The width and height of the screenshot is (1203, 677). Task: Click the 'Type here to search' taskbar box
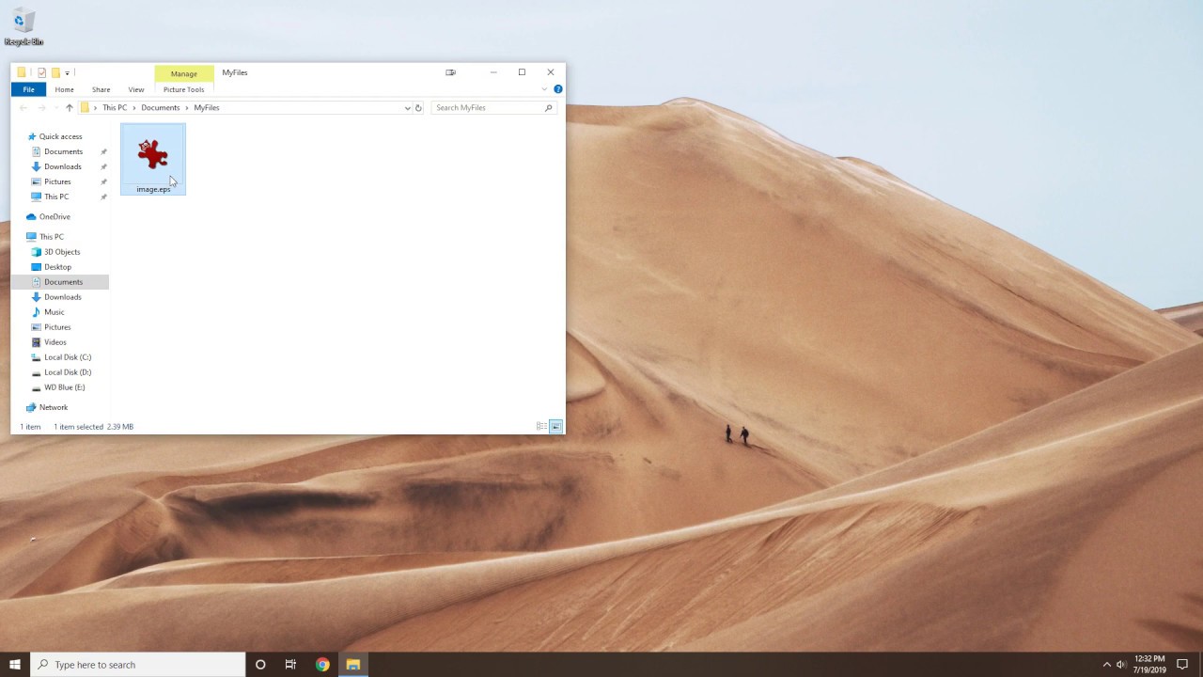pyautogui.click(x=138, y=665)
